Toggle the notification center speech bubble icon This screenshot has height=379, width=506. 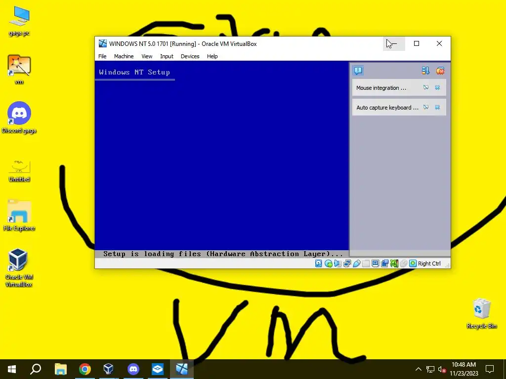click(x=358, y=71)
